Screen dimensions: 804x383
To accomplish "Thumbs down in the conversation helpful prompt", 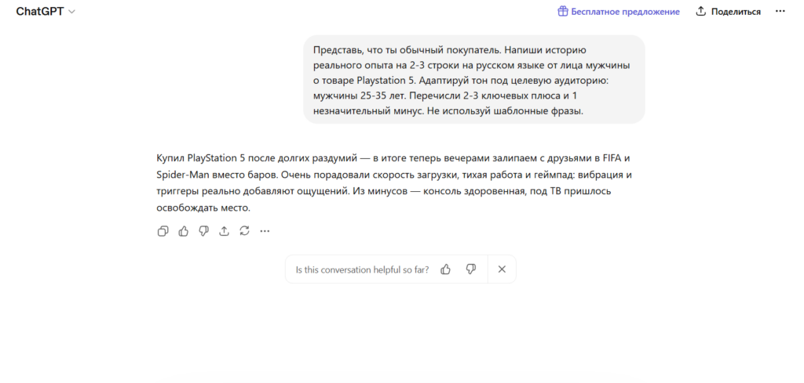I will point(471,269).
